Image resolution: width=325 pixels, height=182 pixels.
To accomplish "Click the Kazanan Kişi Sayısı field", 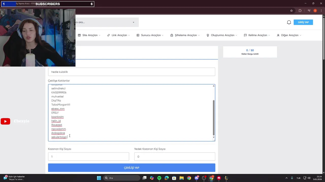I will (88, 156).
